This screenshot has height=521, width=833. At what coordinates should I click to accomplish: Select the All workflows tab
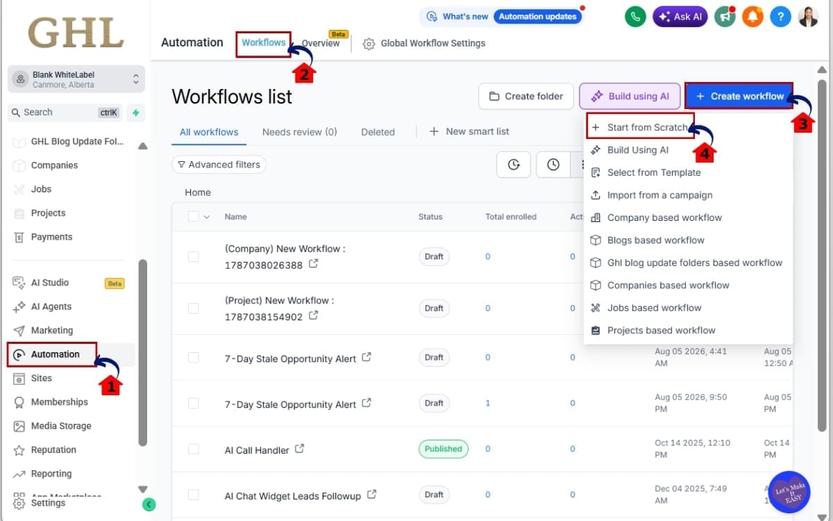pos(209,132)
